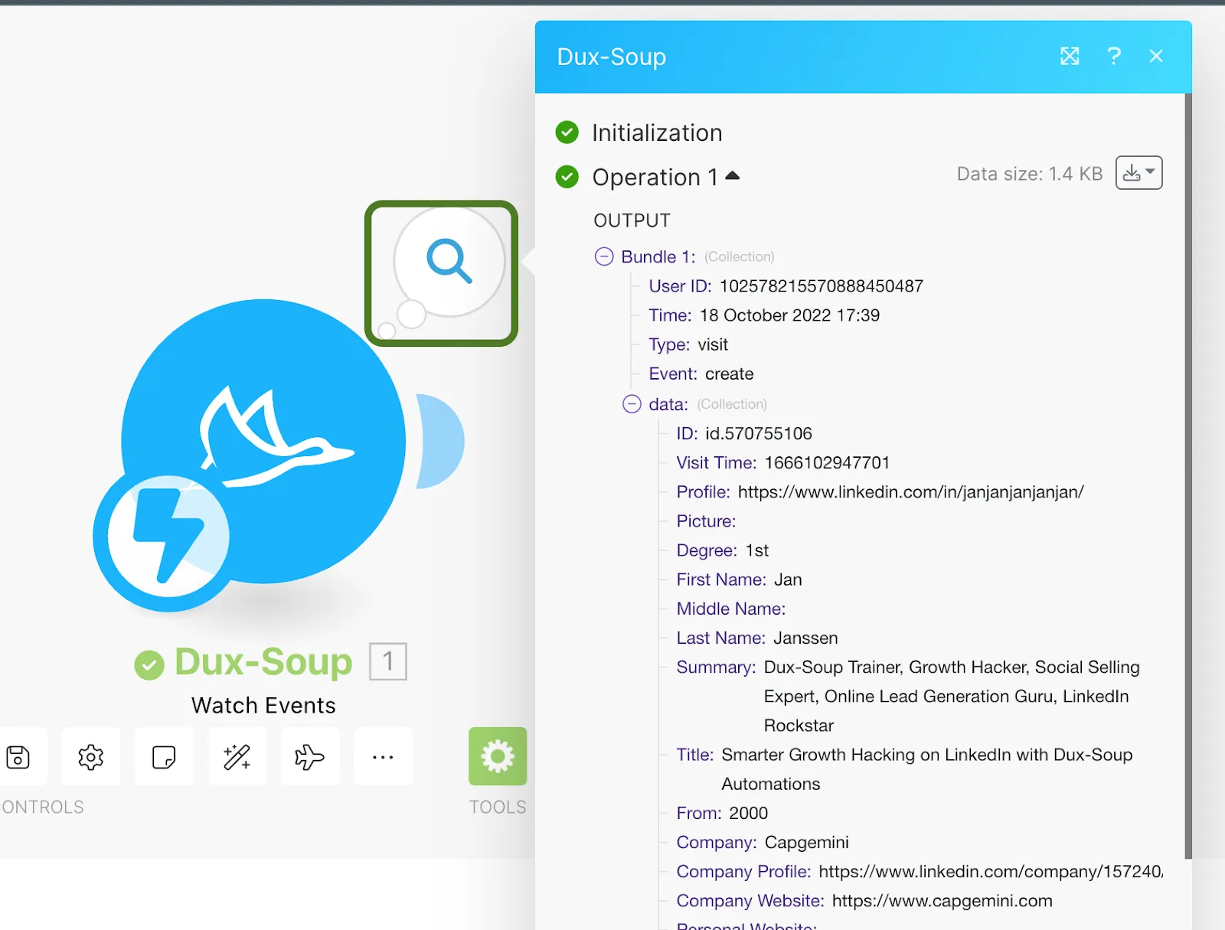Click the output panel vertical scrollbar
1225x930 pixels.
(x=1188, y=475)
